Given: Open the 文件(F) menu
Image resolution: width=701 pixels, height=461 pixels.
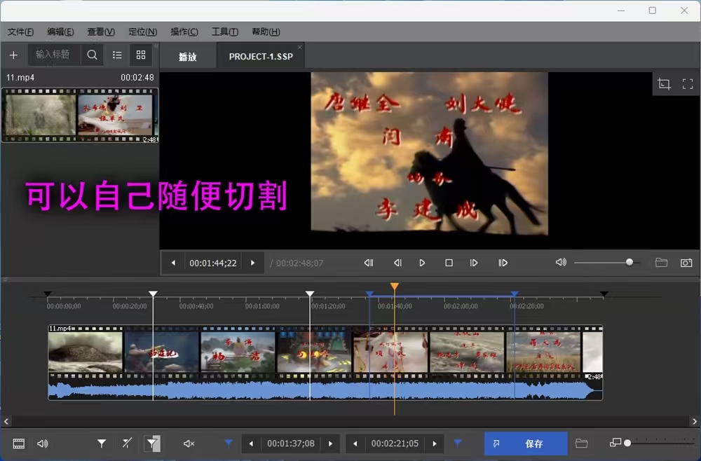Looking at the screenshot, I should [x=20, y=32].
